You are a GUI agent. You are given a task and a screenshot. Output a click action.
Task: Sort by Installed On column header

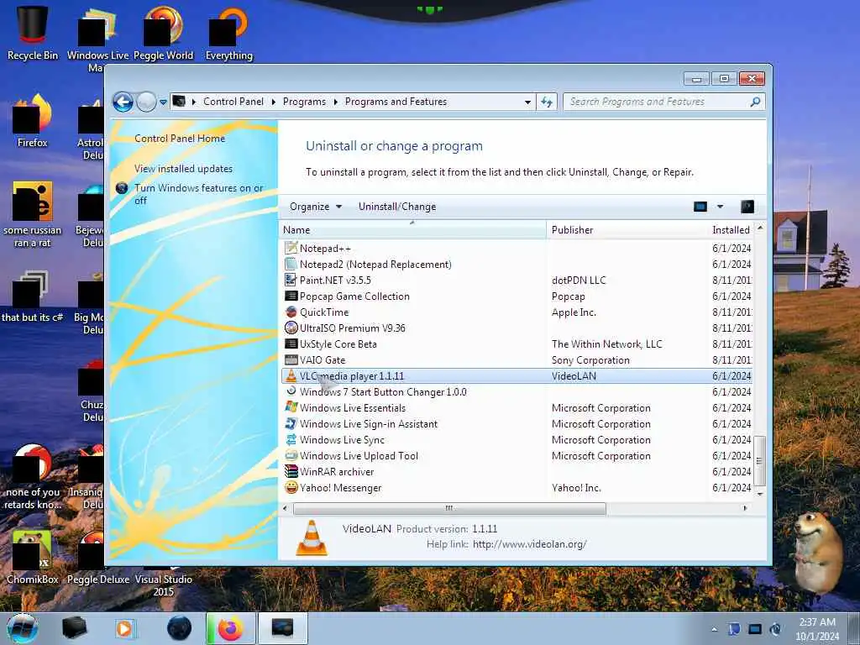(732, 230)
